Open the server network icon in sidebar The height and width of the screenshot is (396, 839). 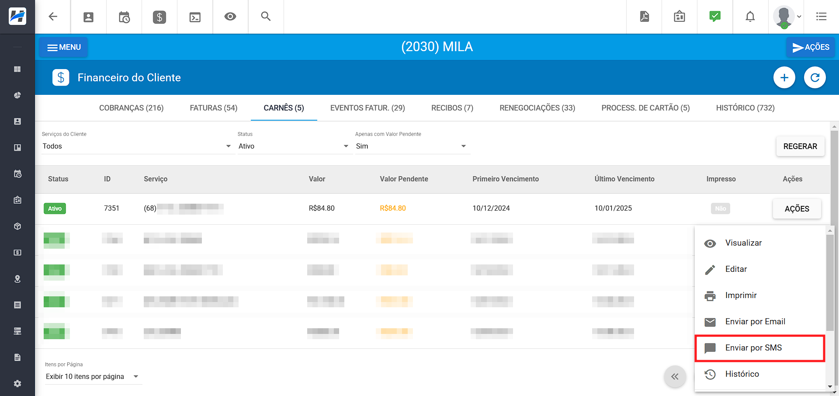[17, 331]
